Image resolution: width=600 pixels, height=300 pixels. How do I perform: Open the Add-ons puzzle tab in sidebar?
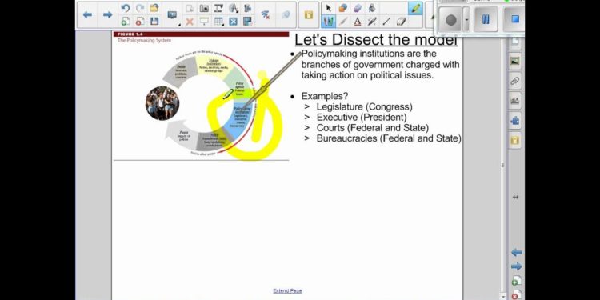(515, 121)
